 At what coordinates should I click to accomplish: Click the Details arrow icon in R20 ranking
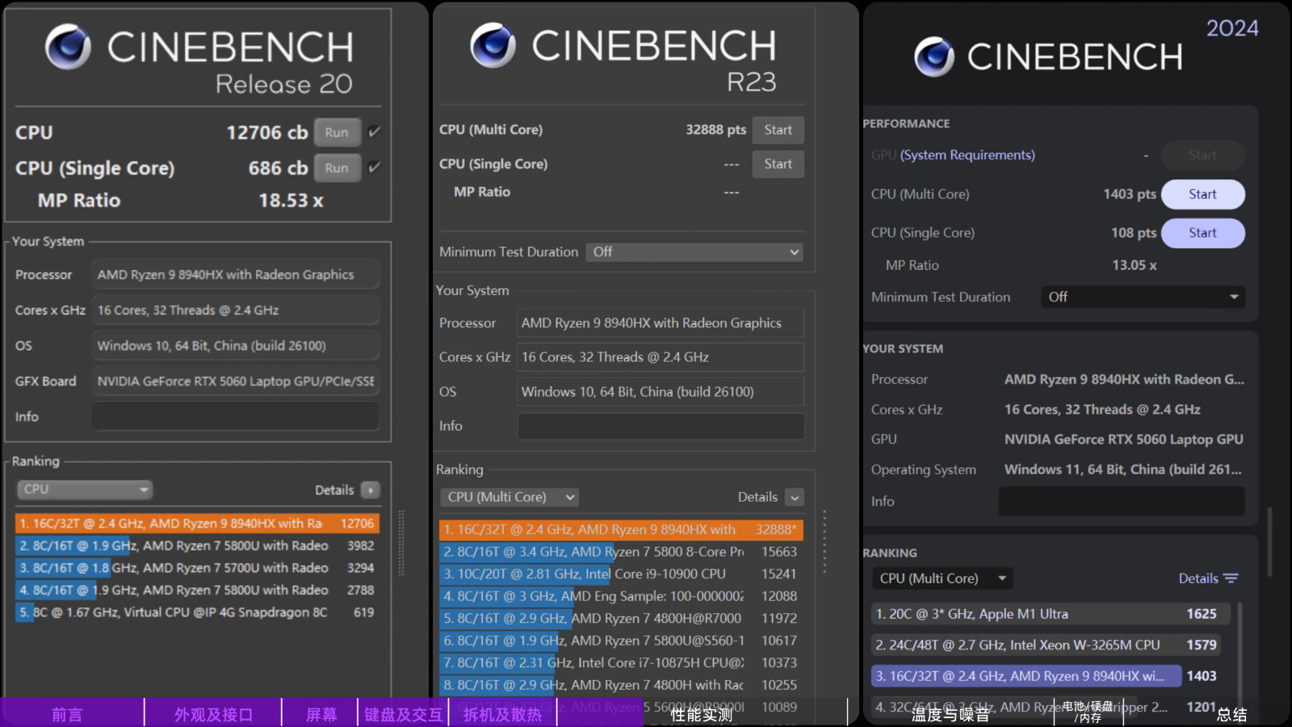[x=371, y=490]
